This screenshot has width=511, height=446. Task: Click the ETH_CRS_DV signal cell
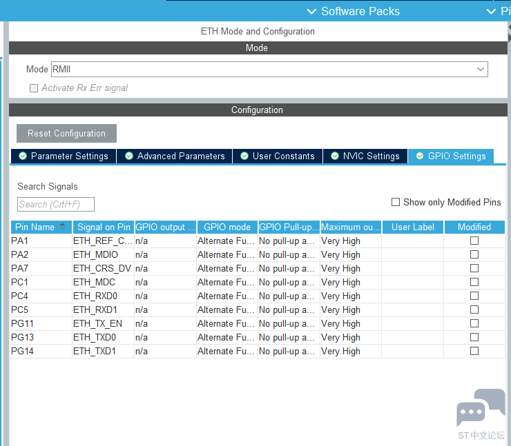pyautogui.click(x=103, y=269)
